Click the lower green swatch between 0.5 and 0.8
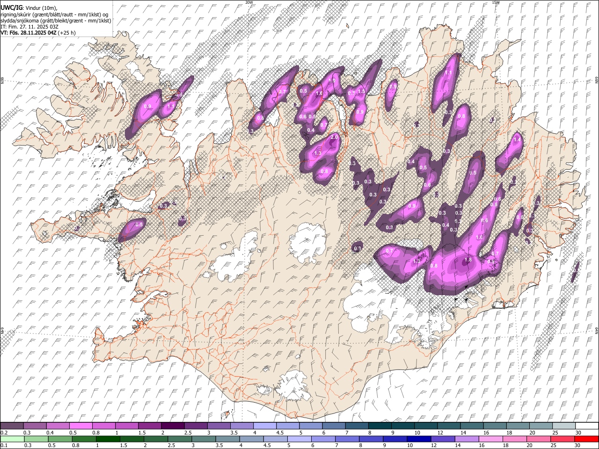The image size is (599, 449). click(x=61, y=439)
